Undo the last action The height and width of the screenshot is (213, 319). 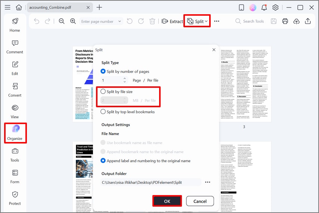point(37,21)
